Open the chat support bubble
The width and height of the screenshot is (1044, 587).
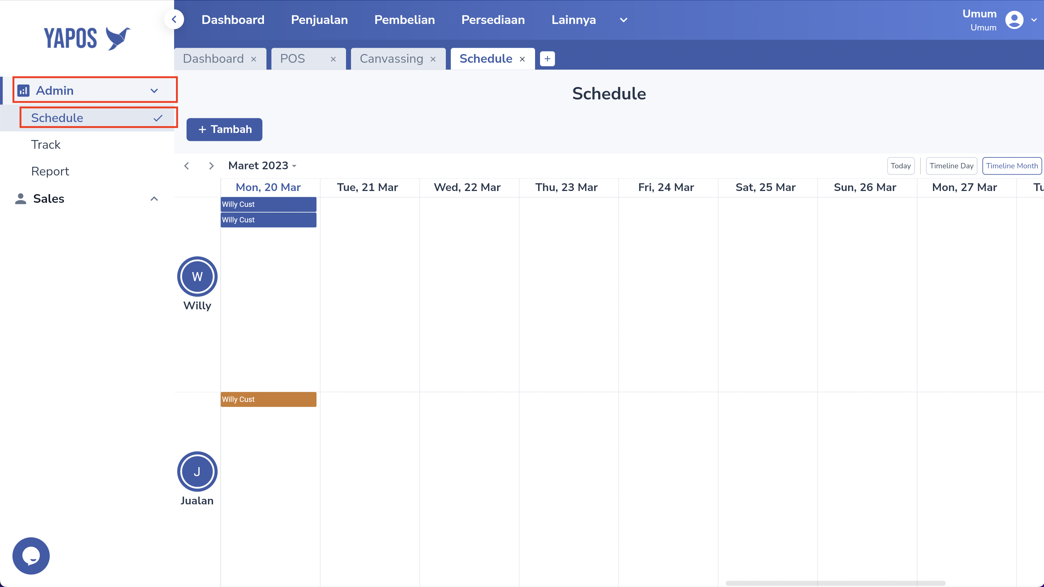pos(31,555)
